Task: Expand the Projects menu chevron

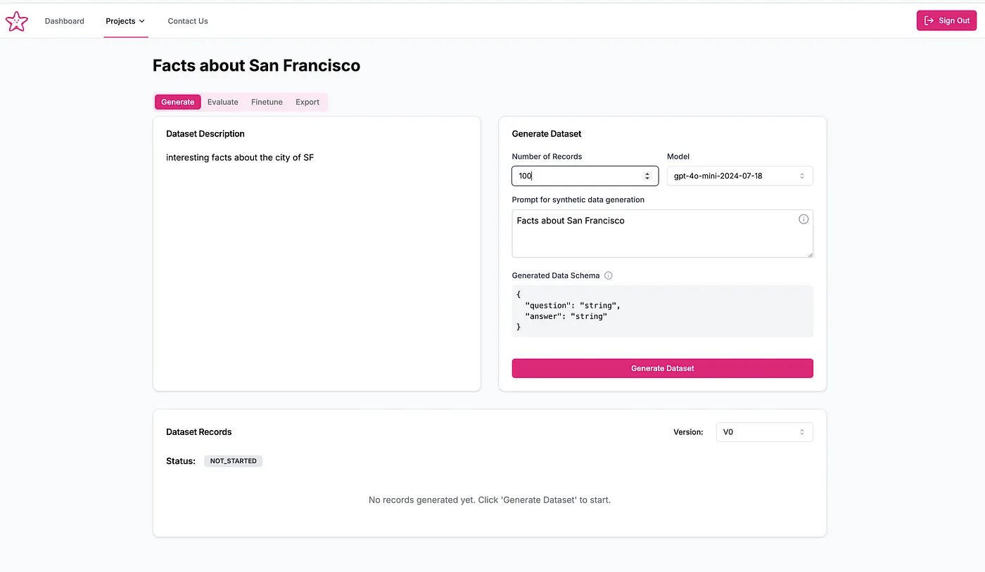Action: click(142, 21)
